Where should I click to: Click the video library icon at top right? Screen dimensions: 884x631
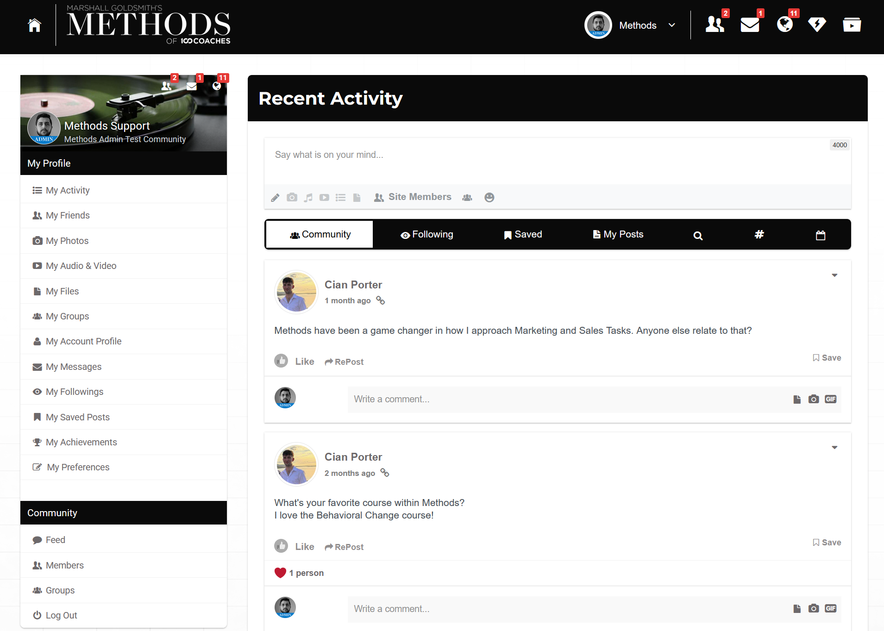pyautogui.click(x=852, y=25)
